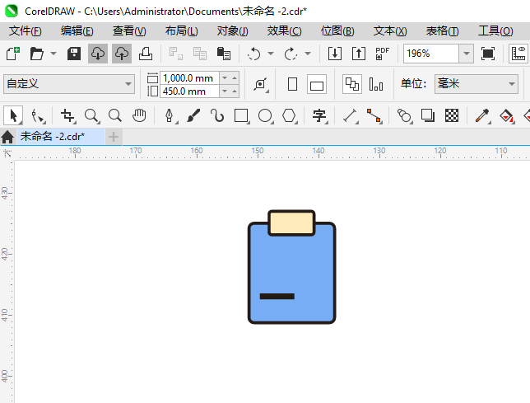This screenshot has height=403, width=530.
Task: Select the Rectangle tool
Action: tap(241, 115)
